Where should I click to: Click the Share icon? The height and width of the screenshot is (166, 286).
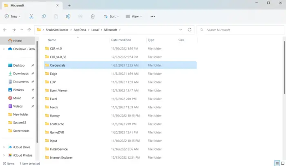80,16
